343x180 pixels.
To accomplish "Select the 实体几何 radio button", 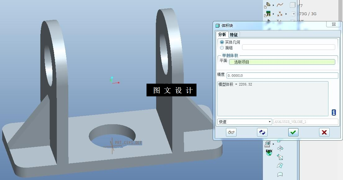I will click(222, 42).
